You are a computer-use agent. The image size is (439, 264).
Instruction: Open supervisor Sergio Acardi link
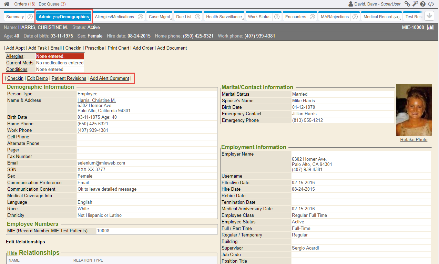pos(305,248)
